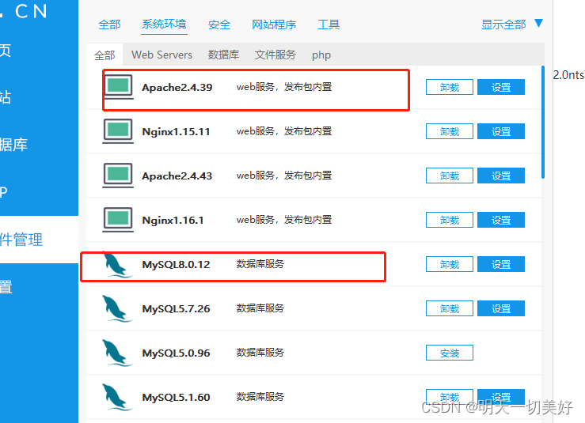Screen dimensions: 585x423
Task: Switch to the 系统环境 tab
Action: [164, 25]
